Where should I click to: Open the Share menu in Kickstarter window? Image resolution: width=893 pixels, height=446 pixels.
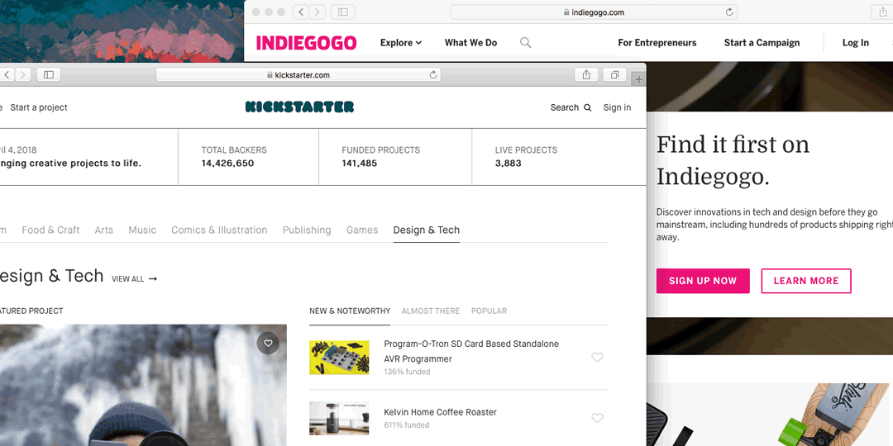pos(586,74)
